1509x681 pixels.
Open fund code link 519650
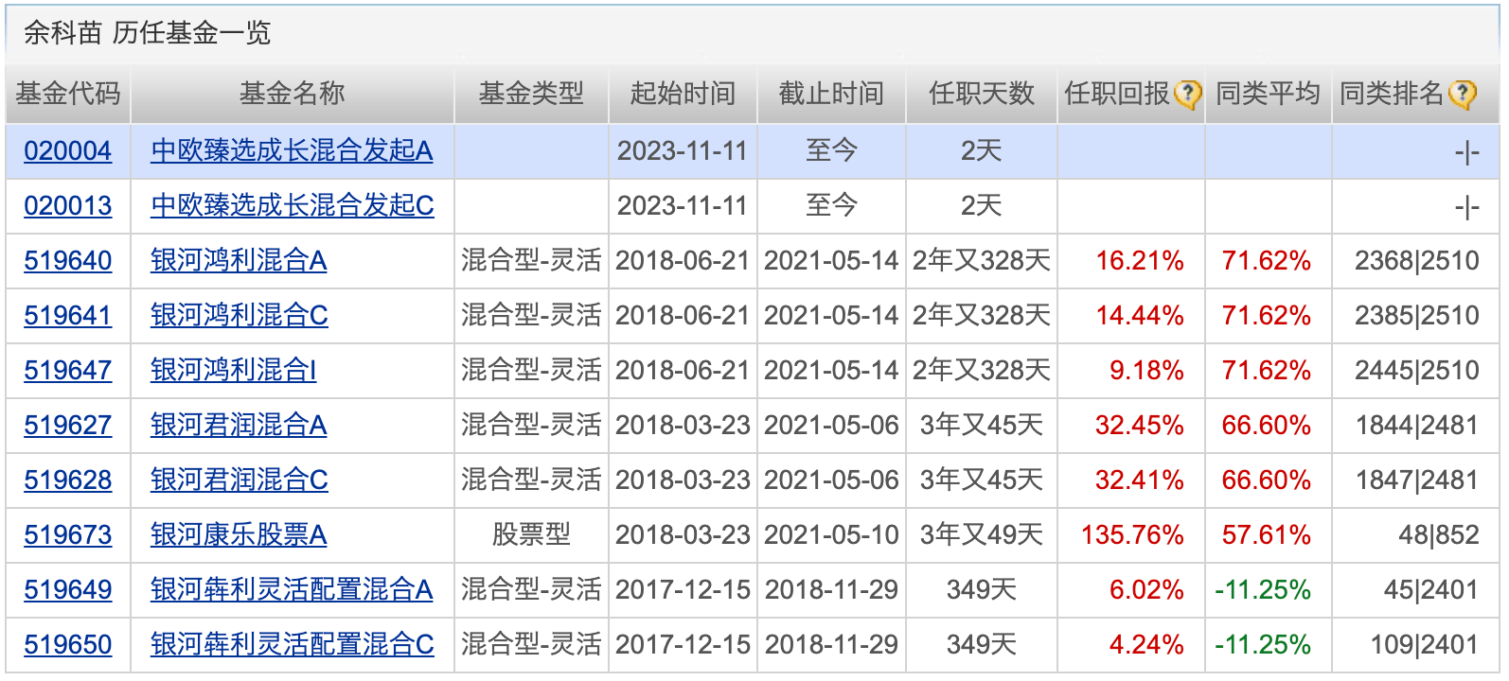(67, 645)
